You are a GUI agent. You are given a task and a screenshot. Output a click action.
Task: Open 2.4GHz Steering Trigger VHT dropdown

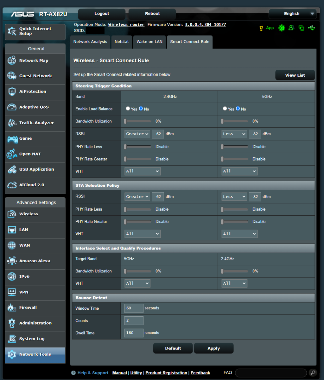tap(142, 171)
